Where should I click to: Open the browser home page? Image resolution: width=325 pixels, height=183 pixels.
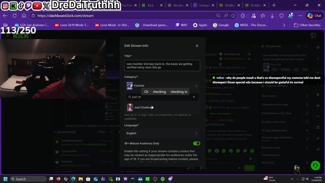[x=24, y=16]
